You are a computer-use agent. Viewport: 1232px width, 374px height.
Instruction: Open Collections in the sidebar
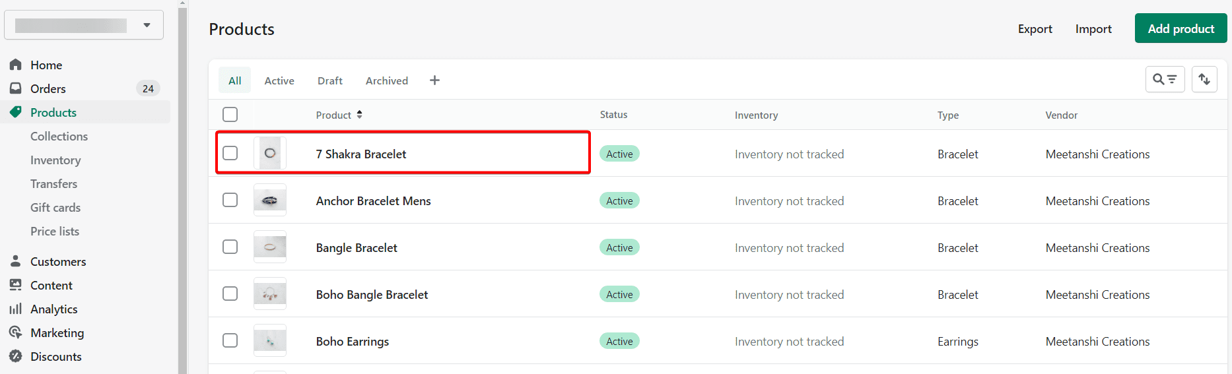point(59,137)
